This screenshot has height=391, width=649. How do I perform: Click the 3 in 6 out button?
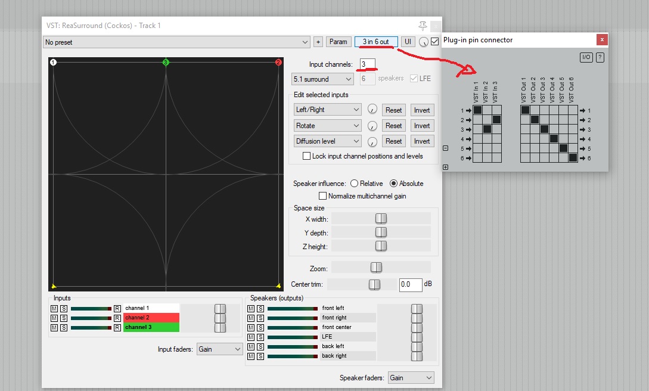pyautogui.click(x=376, y=42)
